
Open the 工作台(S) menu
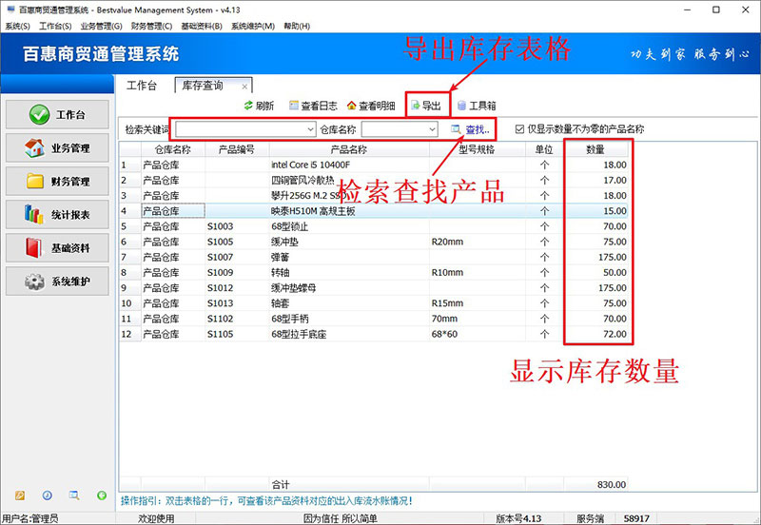click(x=55, y=27)
